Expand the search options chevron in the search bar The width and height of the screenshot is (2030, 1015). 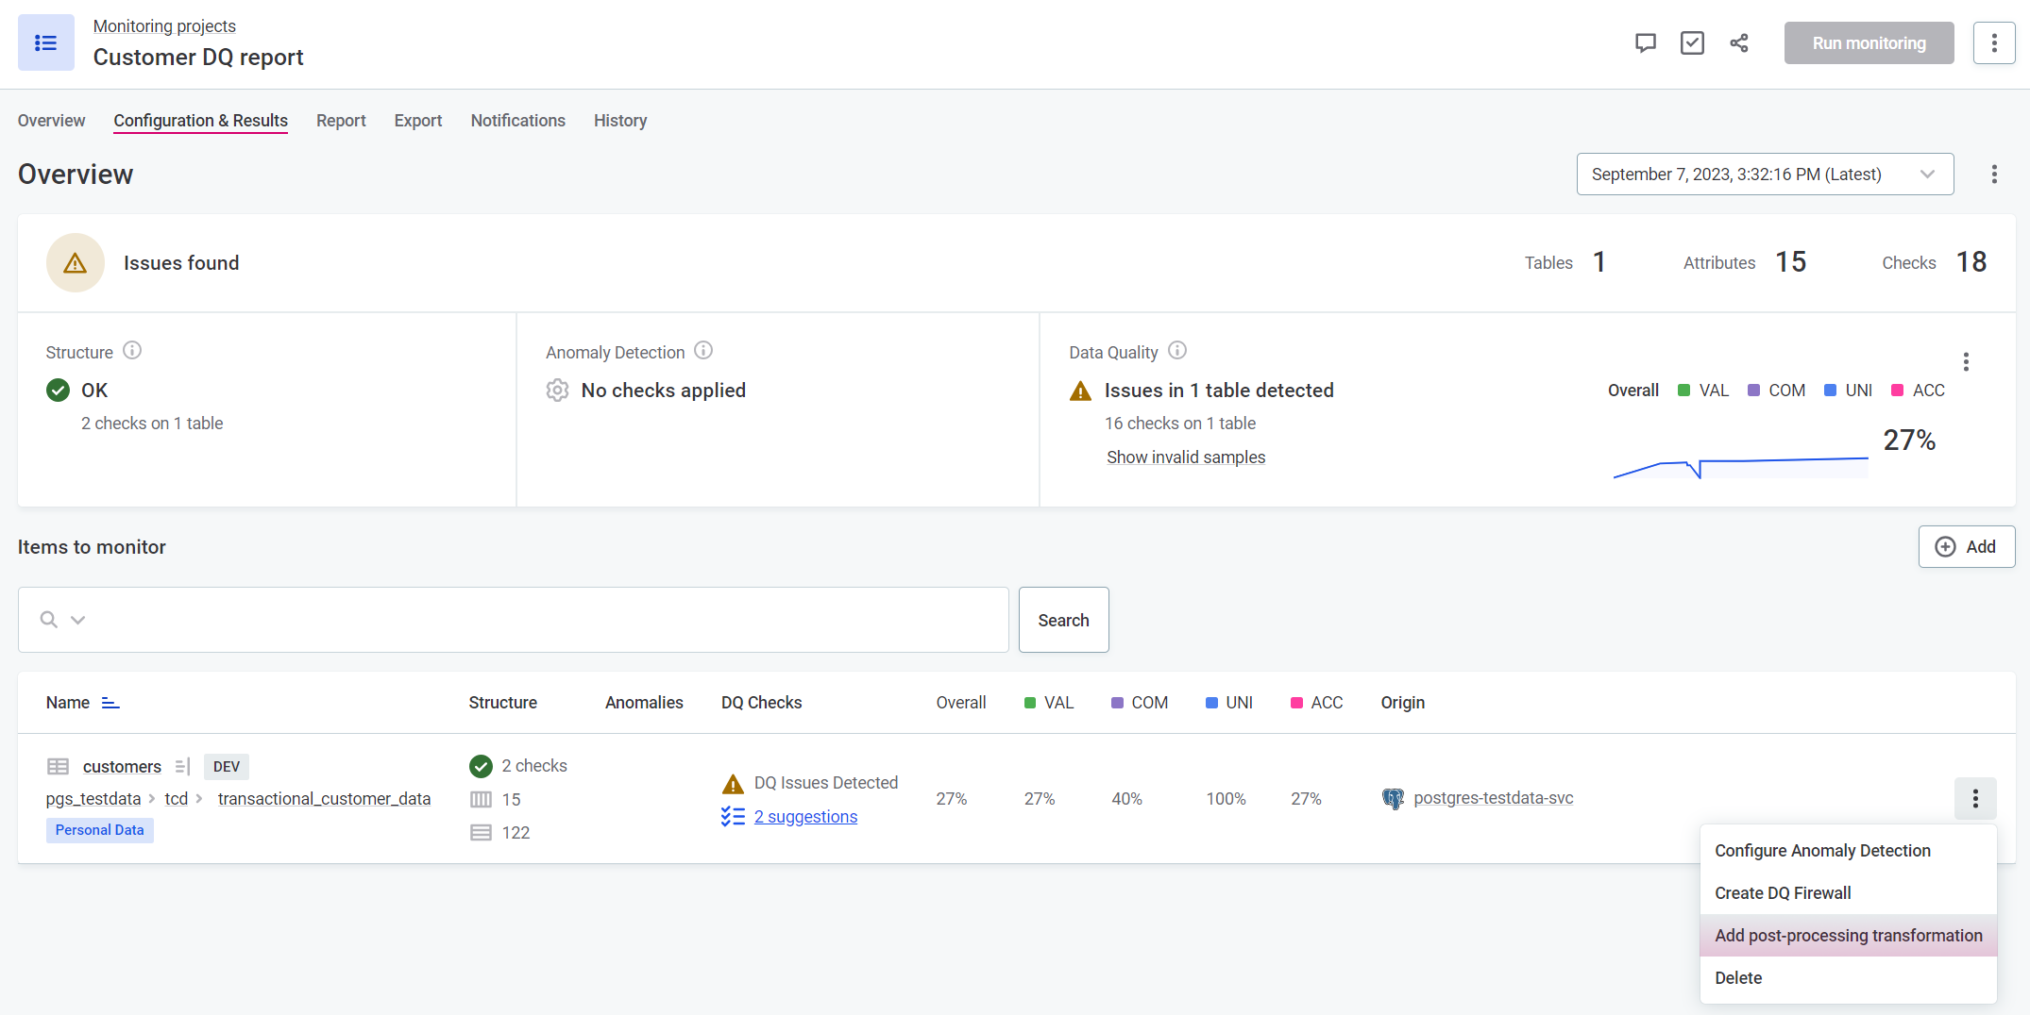click(79, 620)
